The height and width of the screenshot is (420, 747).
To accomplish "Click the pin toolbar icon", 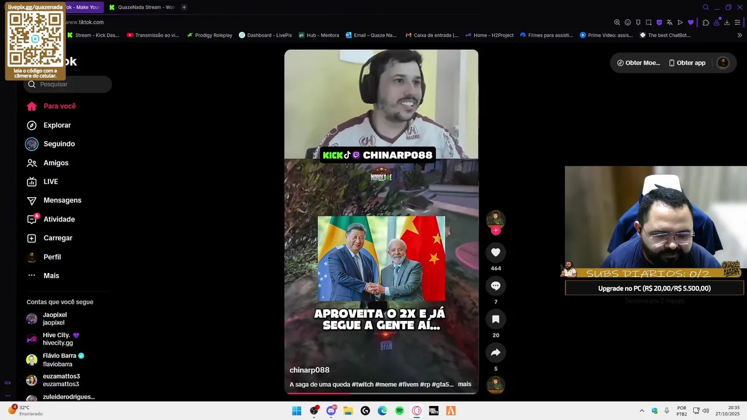I will pyautogui.click(x=638, y=22).
